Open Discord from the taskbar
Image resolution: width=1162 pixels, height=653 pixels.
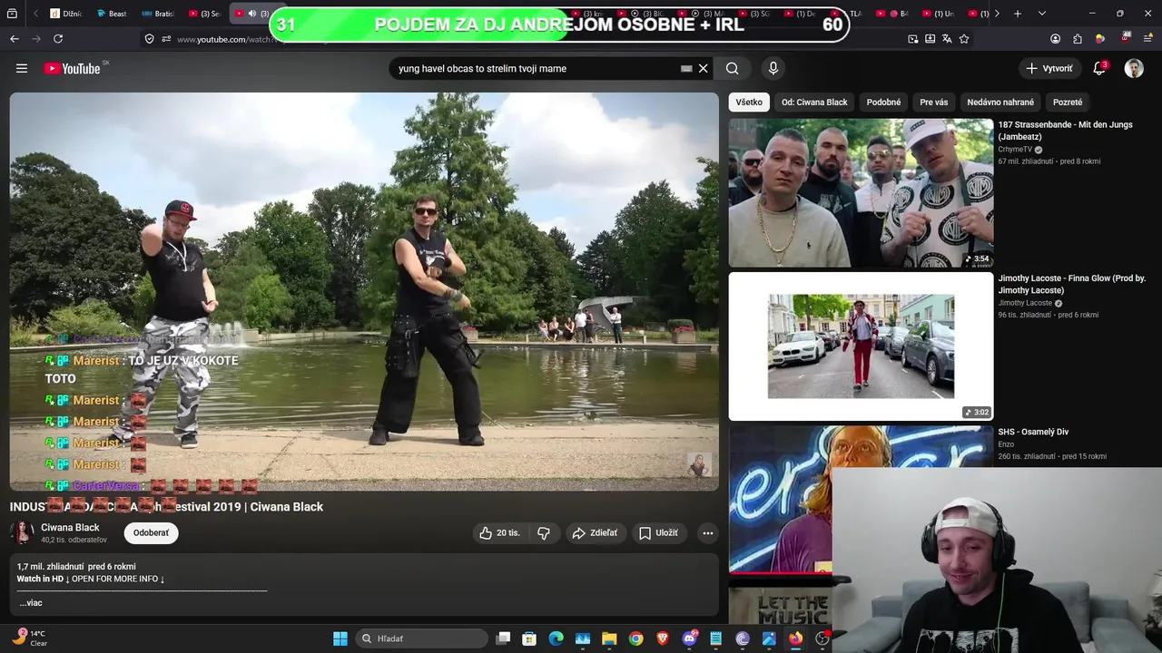689,638
